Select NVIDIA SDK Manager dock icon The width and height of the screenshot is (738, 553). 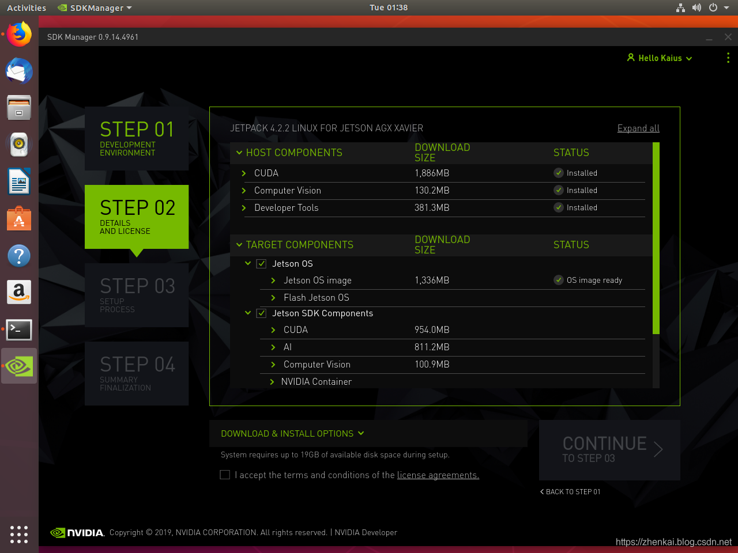pos(19,366)
